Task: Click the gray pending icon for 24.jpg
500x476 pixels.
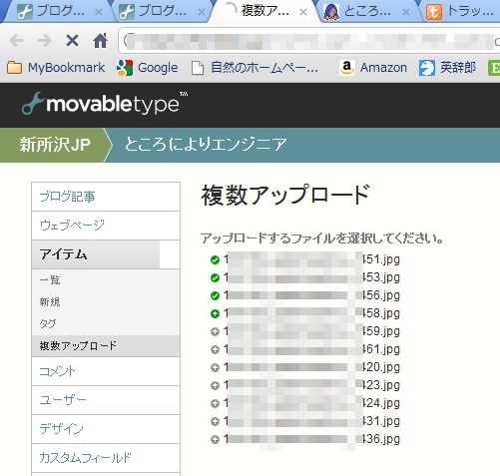Action: (x=215, y=403)
